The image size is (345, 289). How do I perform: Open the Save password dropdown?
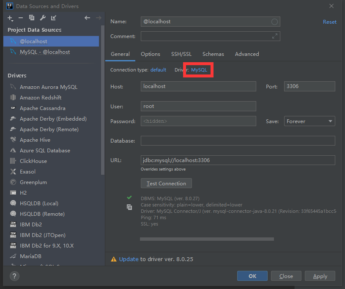click(309, 121)
